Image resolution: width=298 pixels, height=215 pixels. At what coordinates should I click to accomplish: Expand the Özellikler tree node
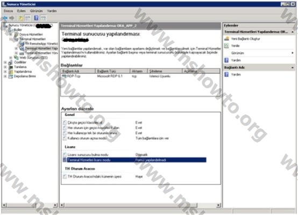5,62
